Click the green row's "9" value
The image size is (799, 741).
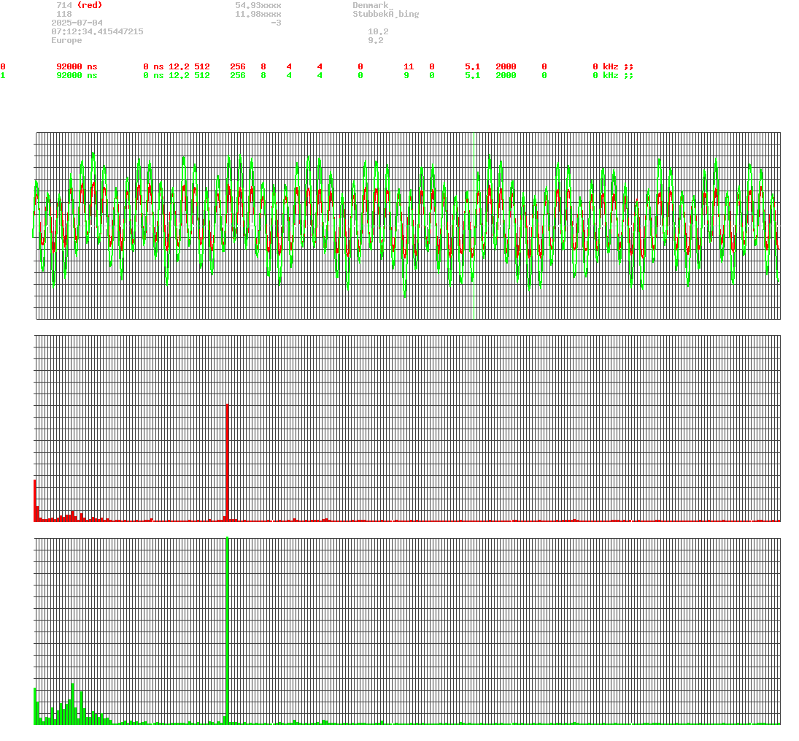point(406,75)
